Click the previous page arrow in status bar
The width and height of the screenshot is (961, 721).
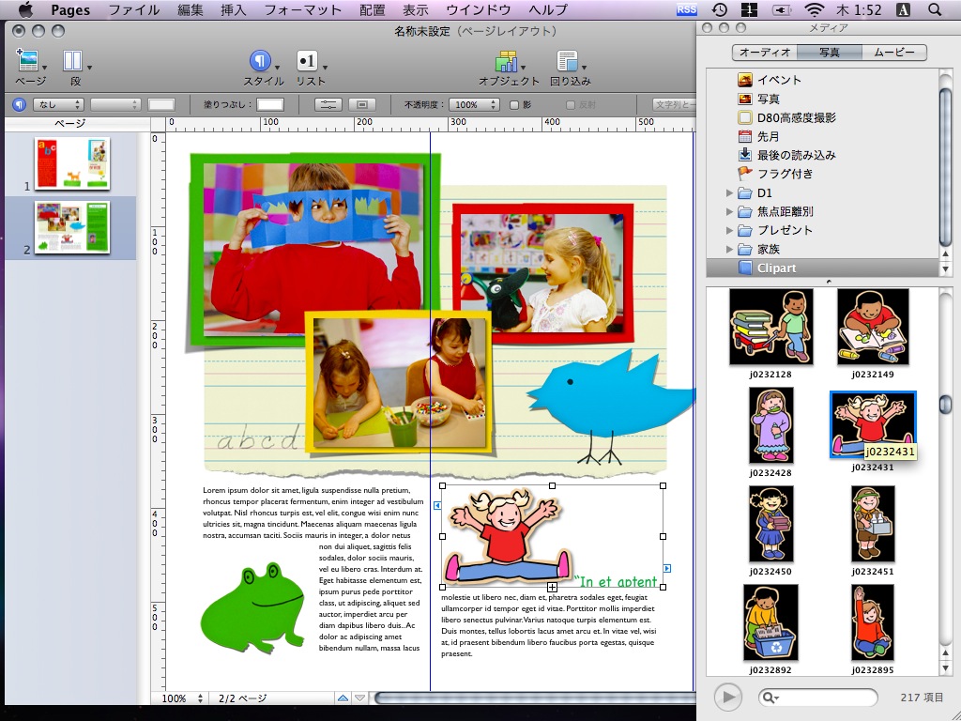point(343,698)
